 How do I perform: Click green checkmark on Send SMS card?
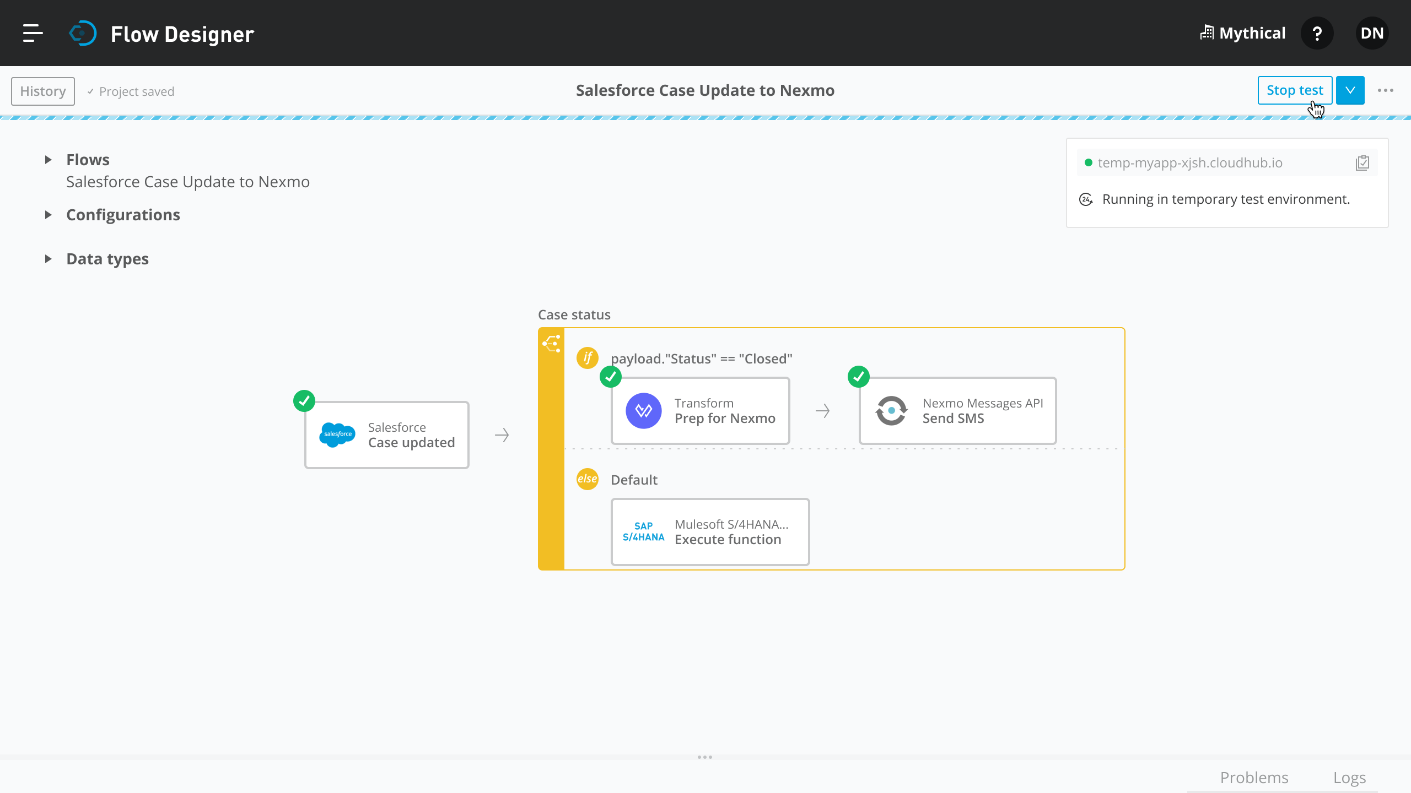[859, 377]
